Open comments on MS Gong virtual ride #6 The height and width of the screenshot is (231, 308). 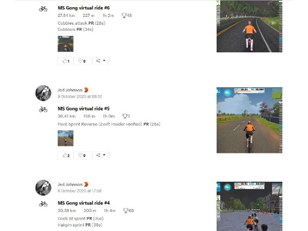pyautogui.click(x=82, y=61)
